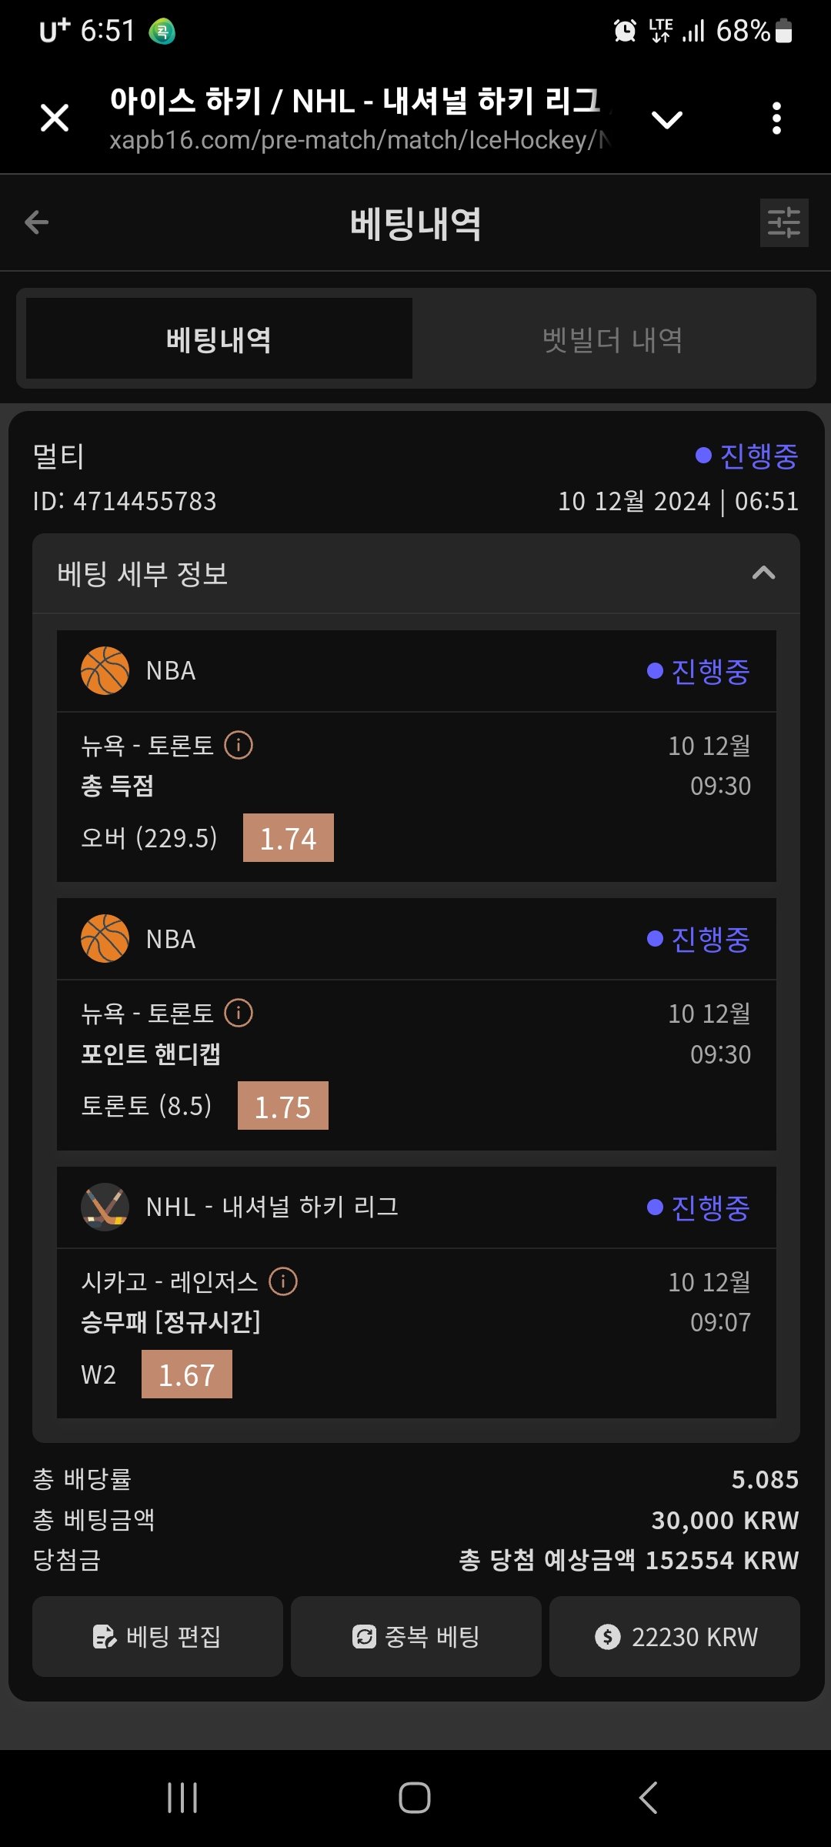Switch to the 벳빌더 내역 tab
This screenshot has width=831, height=1847.
point(612,339)
